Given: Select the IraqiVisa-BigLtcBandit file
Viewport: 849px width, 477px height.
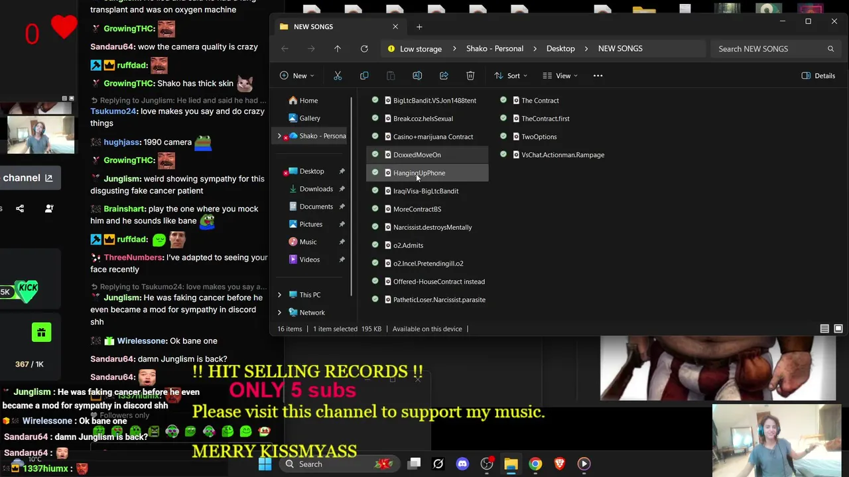Looking at the screenshot, I should tap(426, 191).
